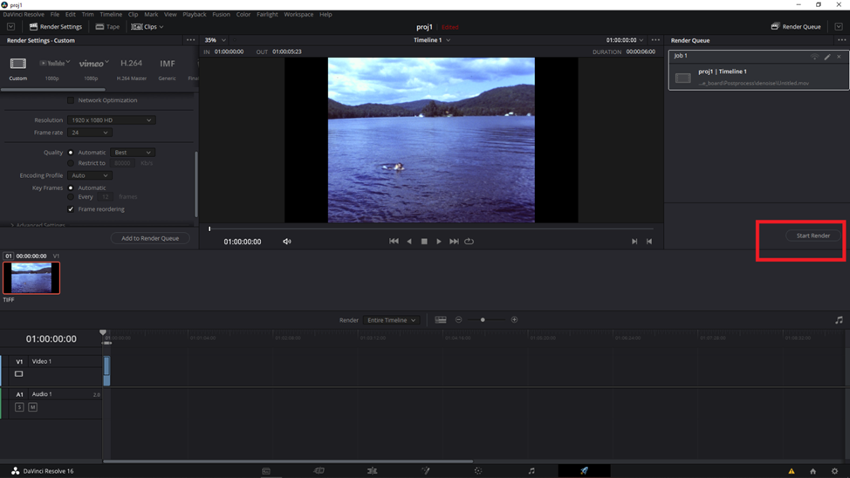The image size is (850, 478).
Task: Open the Playback menu
Action: 195,15
